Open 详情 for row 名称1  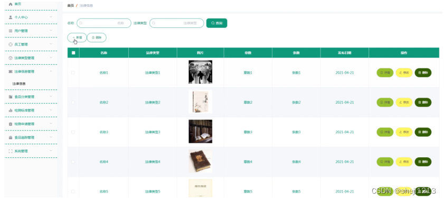coord(385,73)
